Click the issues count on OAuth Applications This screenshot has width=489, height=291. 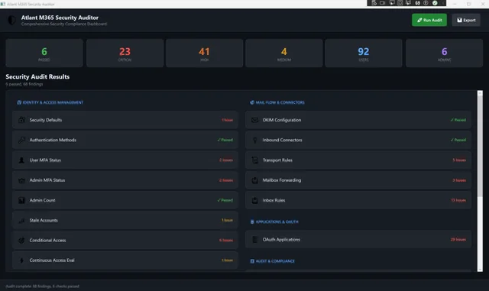[x=458, y=240]
